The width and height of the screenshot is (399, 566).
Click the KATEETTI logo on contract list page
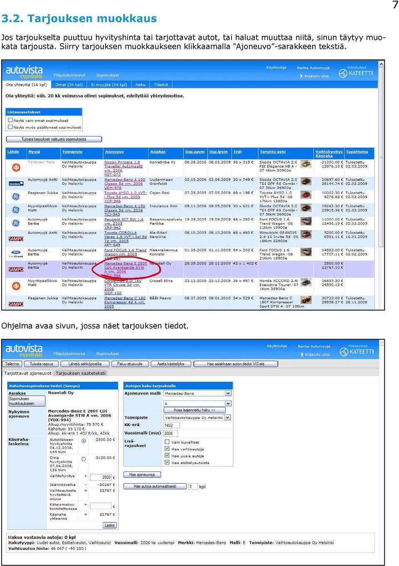356,73
